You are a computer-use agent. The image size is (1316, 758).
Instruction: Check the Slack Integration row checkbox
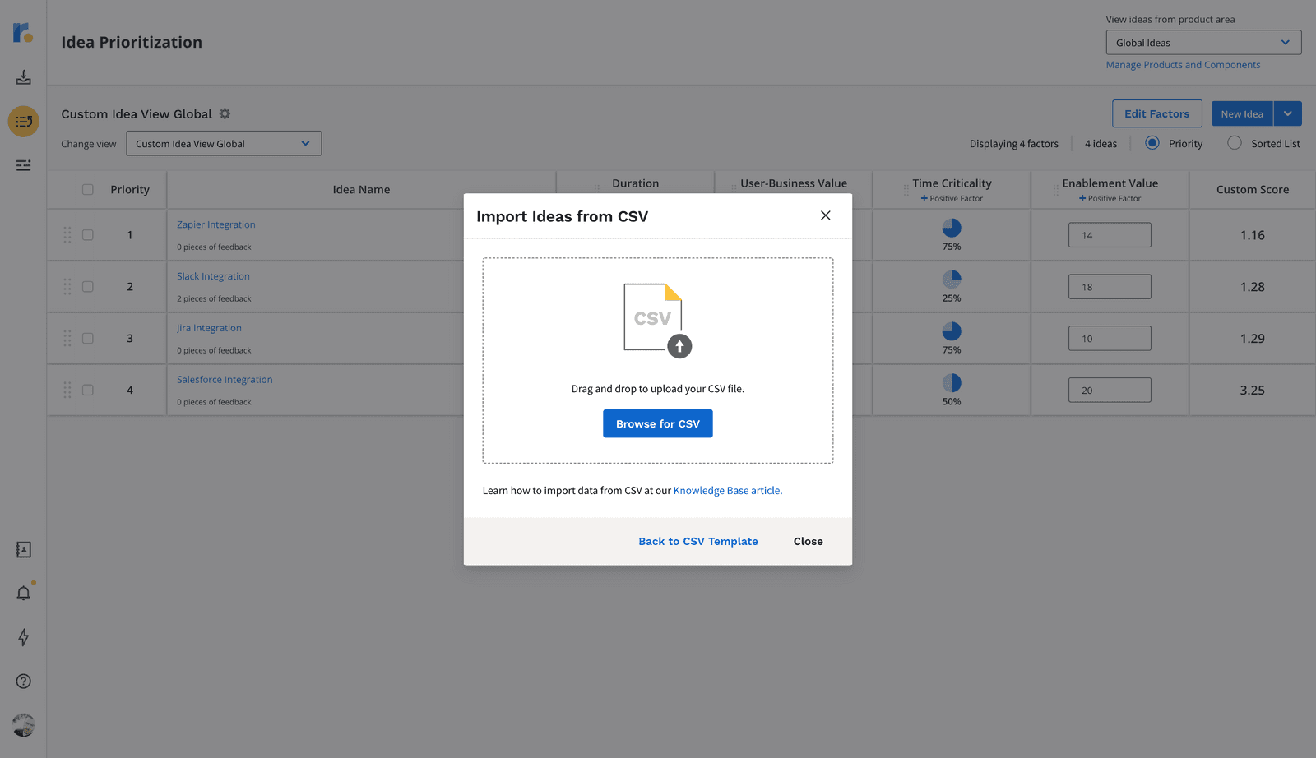[88, 286]
